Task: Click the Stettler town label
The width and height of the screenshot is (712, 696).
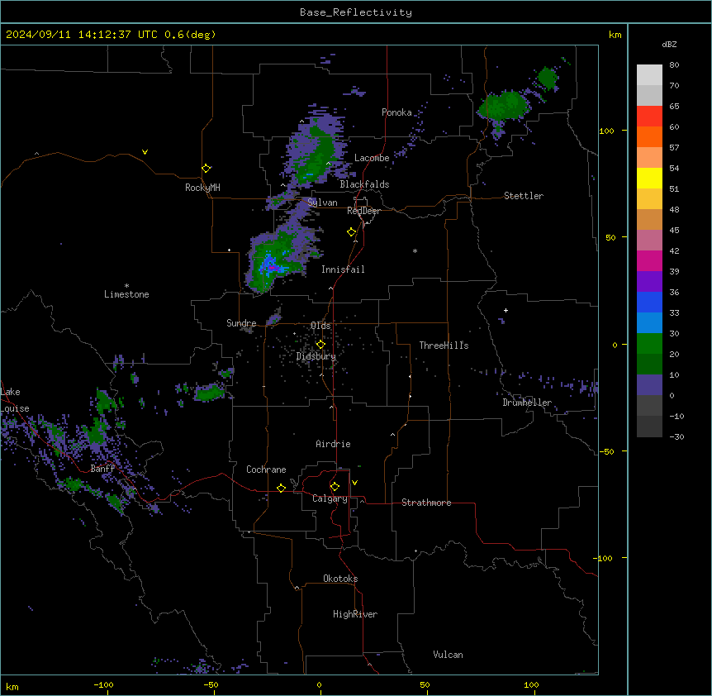Action: [x=524, y=196]
